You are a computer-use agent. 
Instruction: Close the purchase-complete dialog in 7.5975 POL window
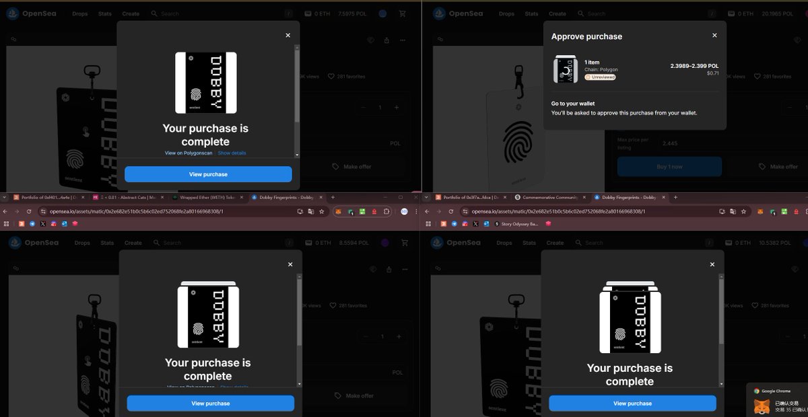click(288, 36)
